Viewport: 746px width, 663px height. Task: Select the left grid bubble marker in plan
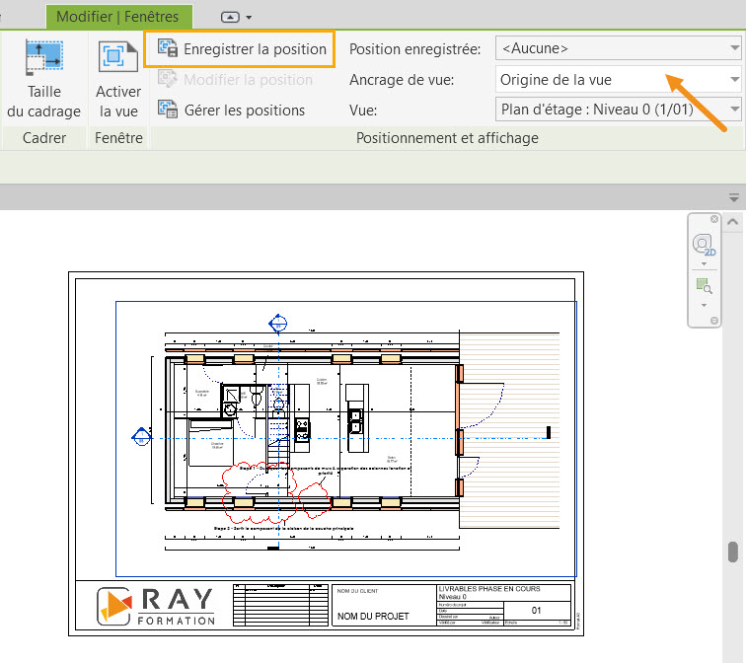click(141, 435)
